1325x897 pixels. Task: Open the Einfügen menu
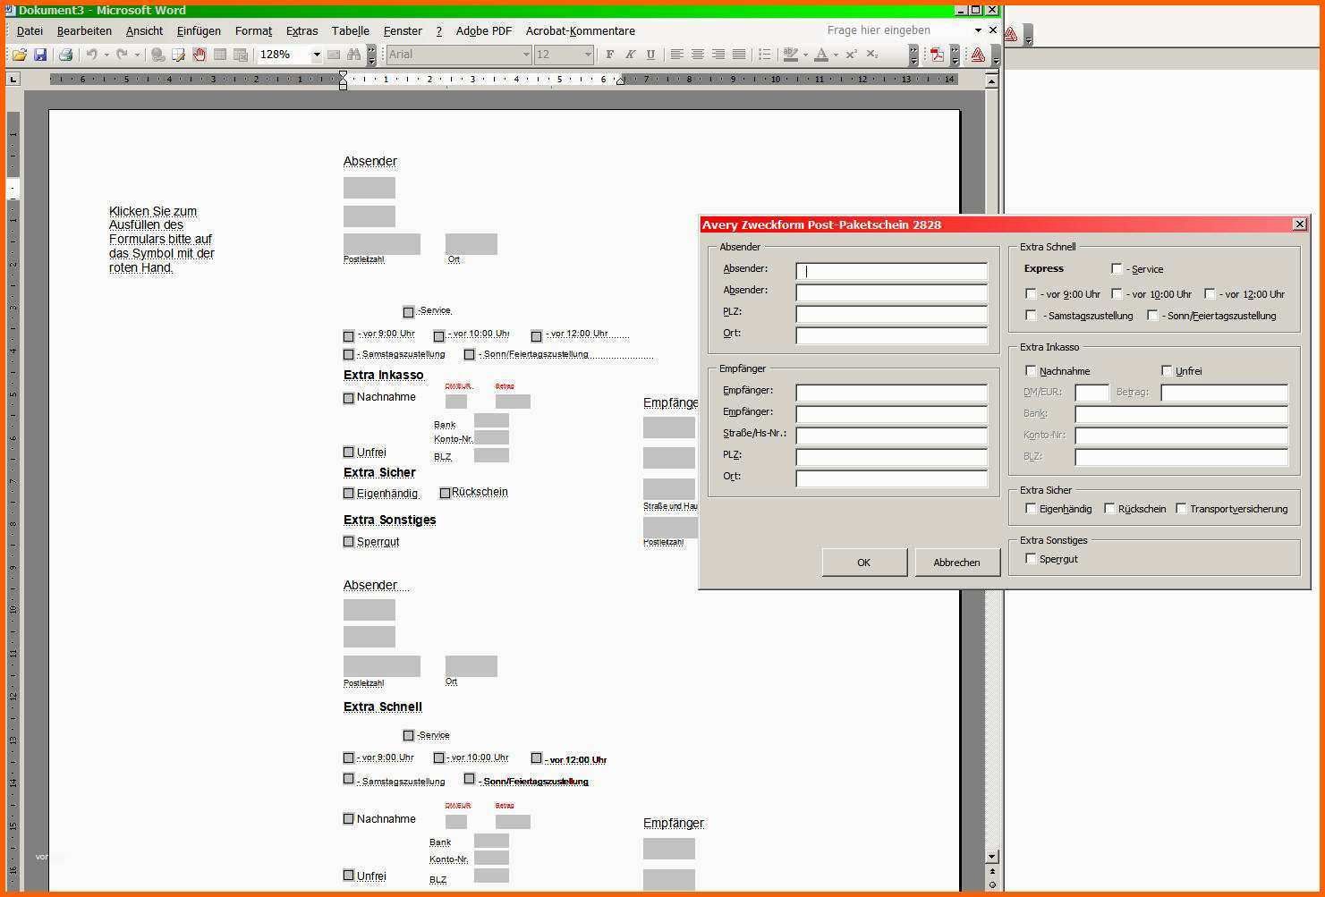point(199,30)
